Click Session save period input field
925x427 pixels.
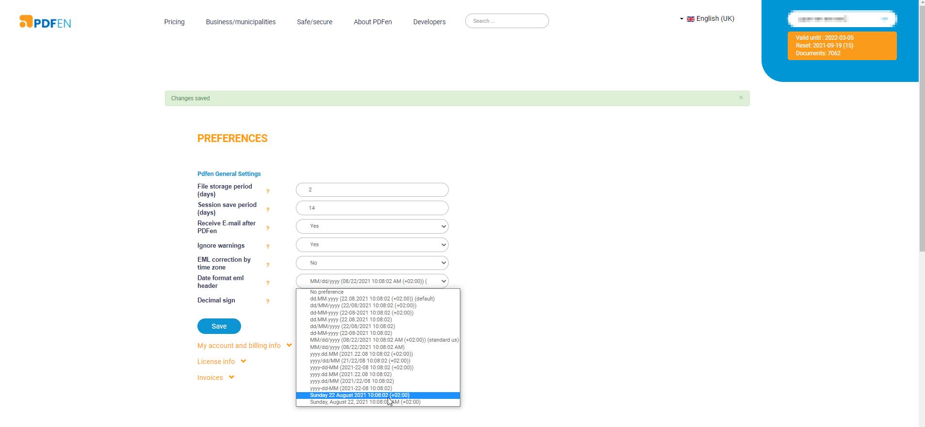372,208
